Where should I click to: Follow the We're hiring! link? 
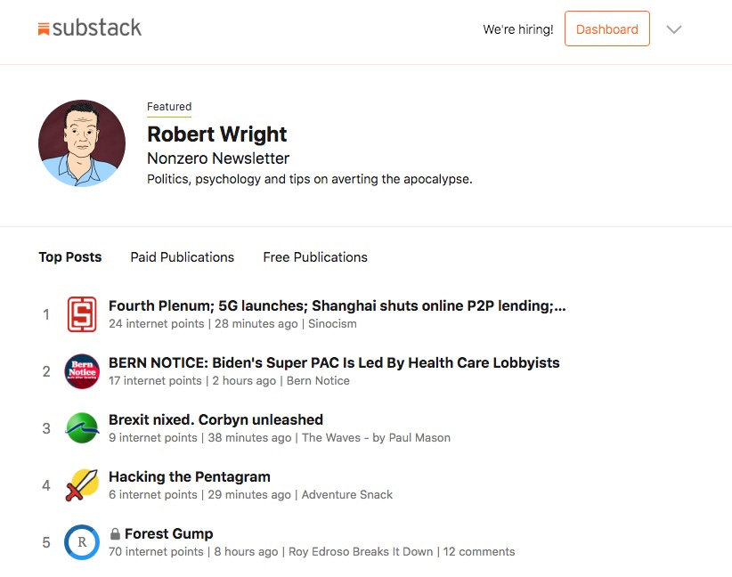click(518, 29)
